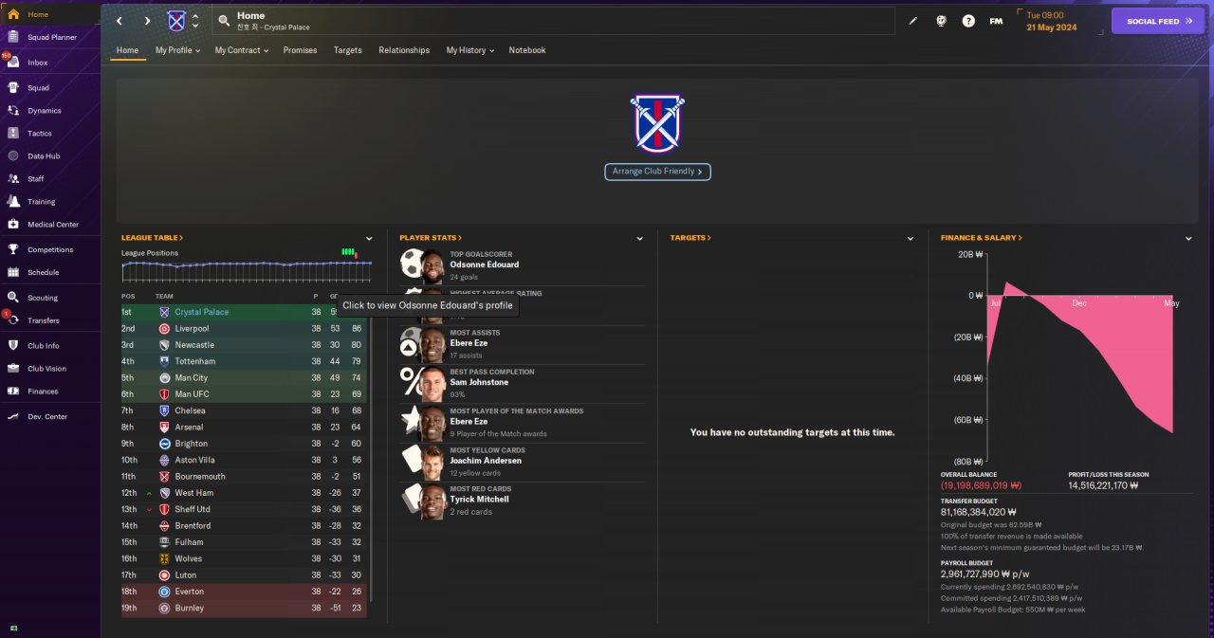The image size is (1214, 638).
Task: Expand the My Contract dropdown tab
Action: tap(241, 50)
